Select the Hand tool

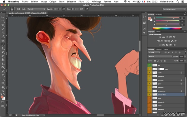[x=3, y=87]
